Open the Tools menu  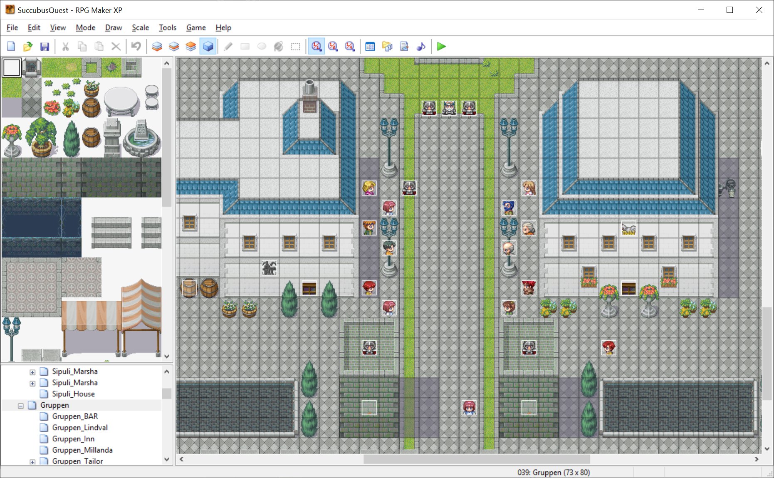coord(167,27)
